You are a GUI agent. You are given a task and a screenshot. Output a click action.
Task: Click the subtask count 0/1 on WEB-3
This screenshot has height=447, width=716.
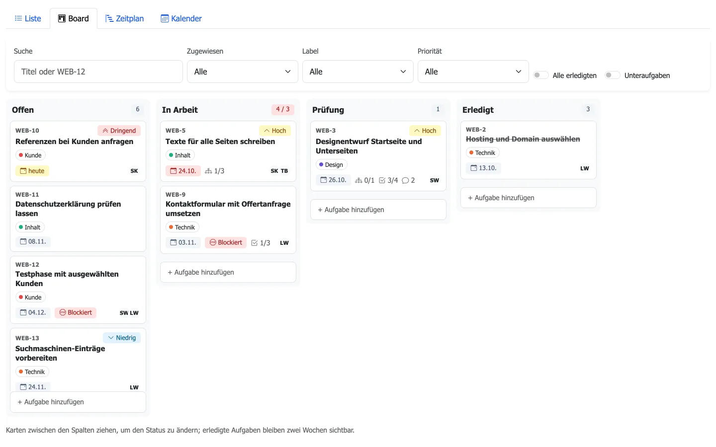tap(365, 180)
